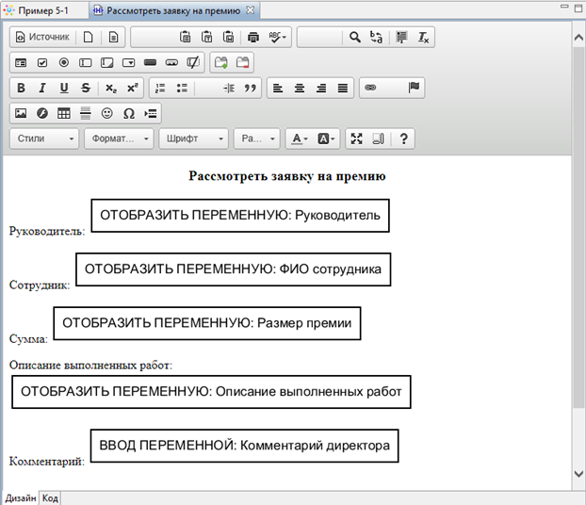The width and height of the screenshot is (586, 505).
Task: Insert a selection dropdown field
Action: pyautogui.click(x=128, y=62)
